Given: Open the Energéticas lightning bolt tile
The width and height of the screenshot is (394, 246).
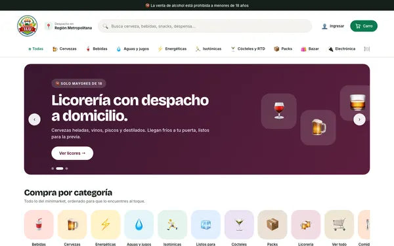Looking at the screenshot, I should click(106, 224).
